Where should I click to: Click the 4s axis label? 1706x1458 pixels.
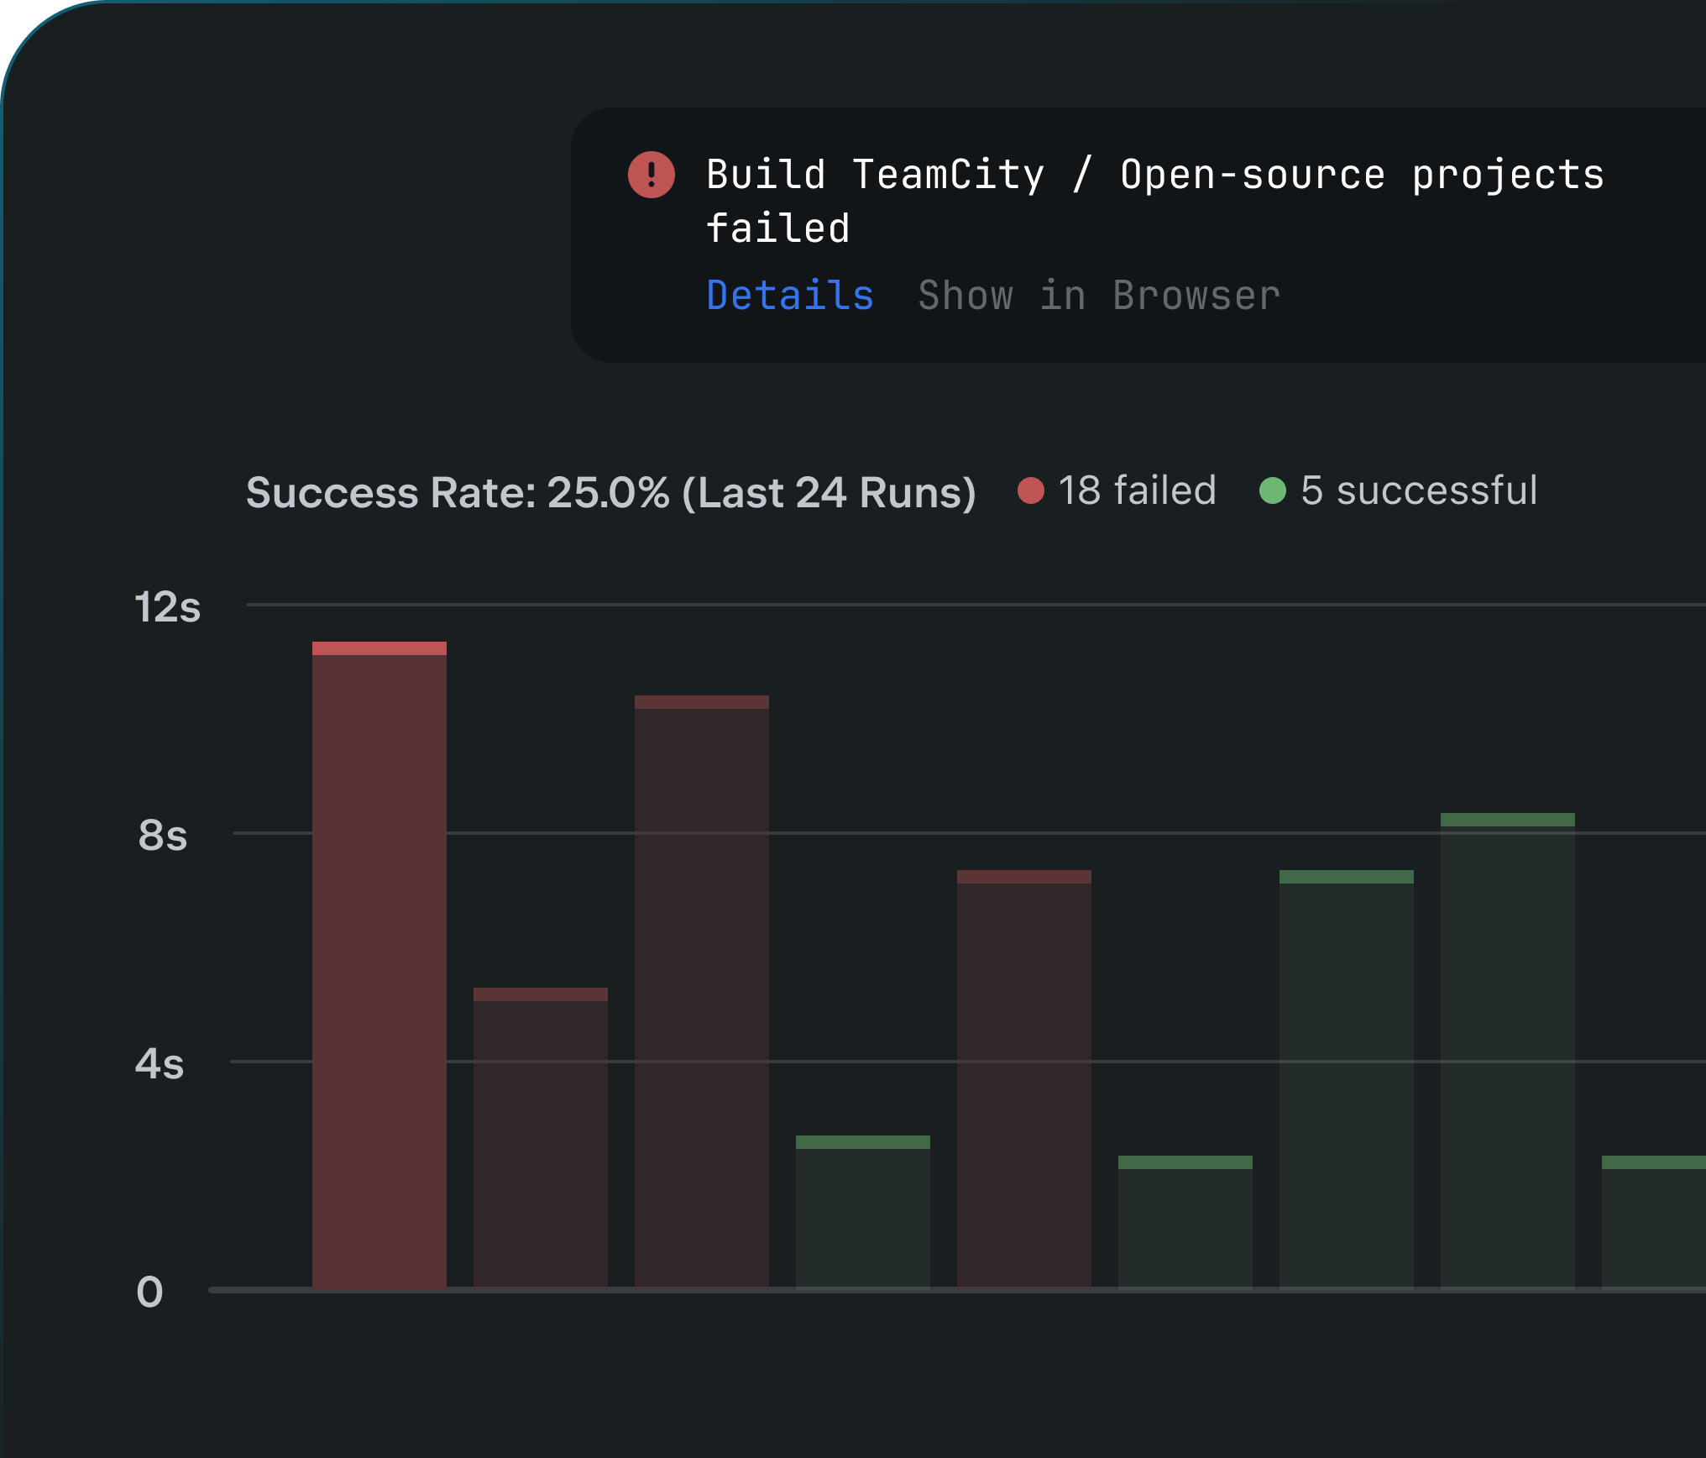pyautogui.click(x=160, y=1063)
